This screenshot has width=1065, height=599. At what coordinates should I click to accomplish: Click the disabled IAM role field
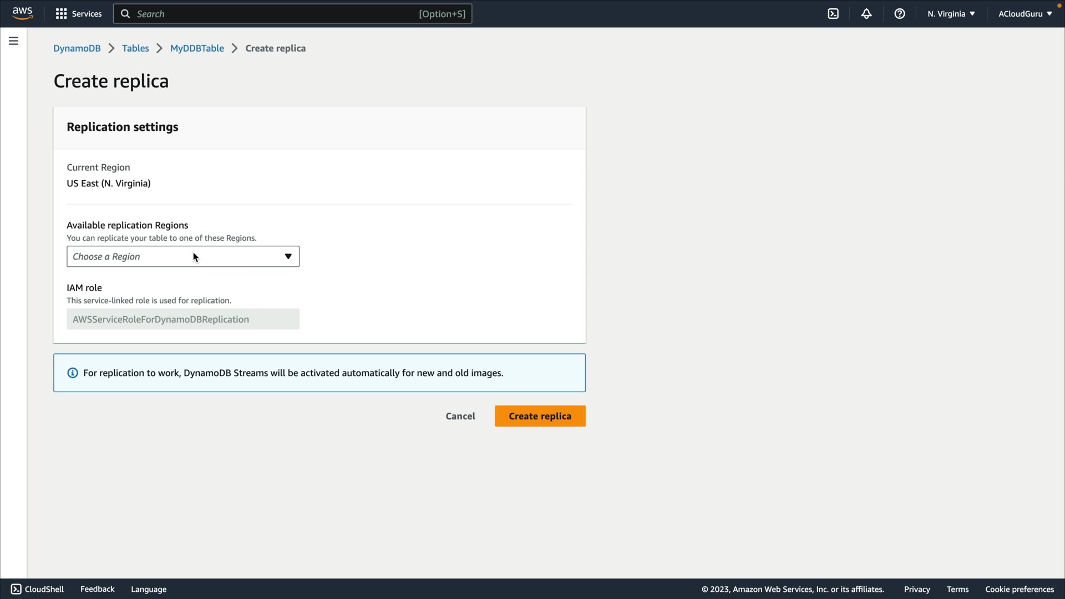point(183,319)
